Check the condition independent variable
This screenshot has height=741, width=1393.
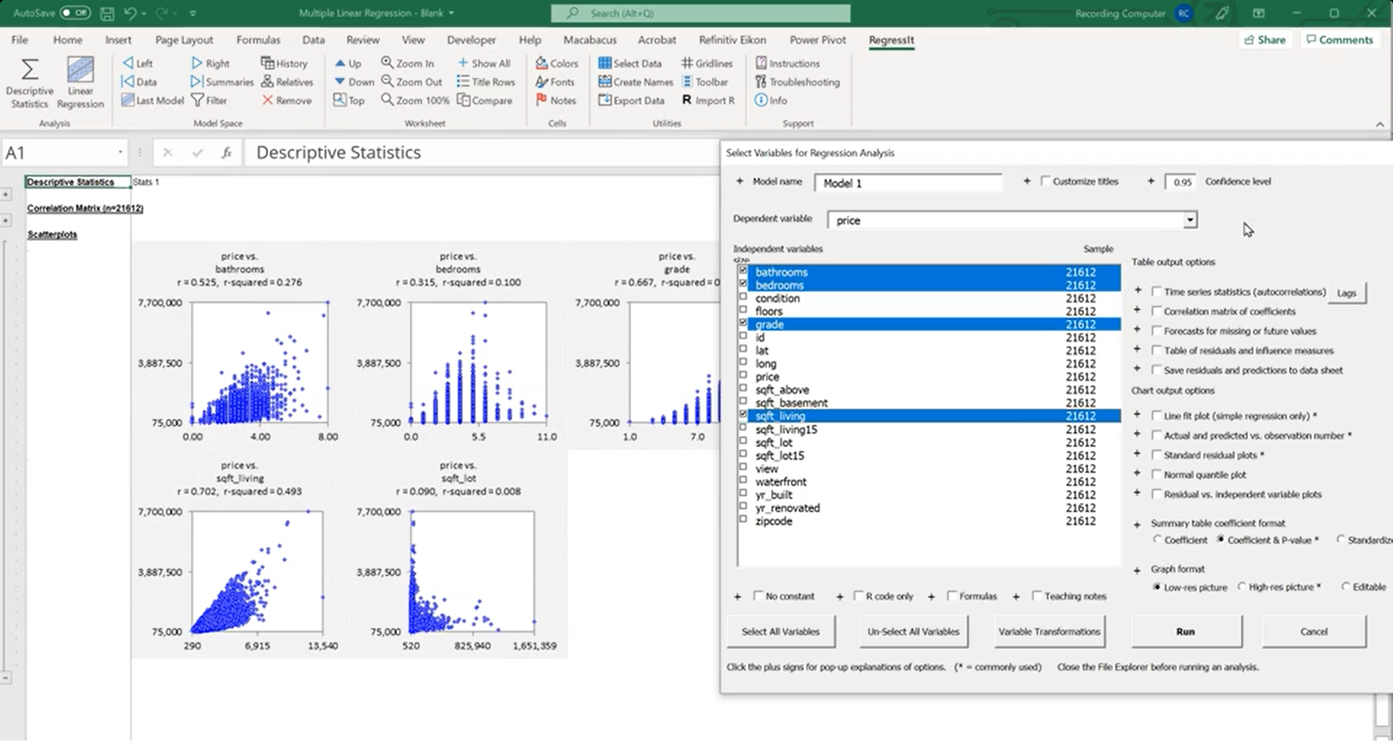743,298
